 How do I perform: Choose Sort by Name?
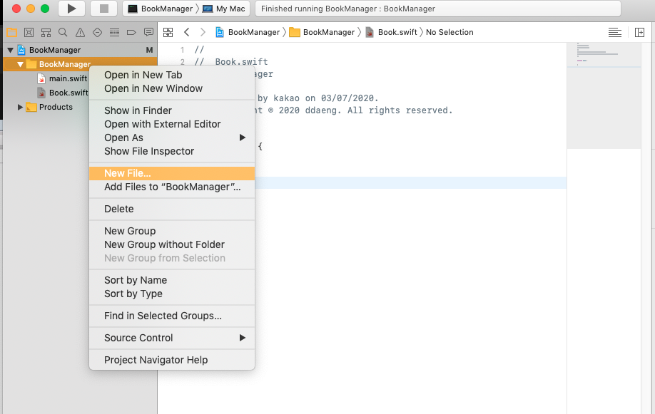[x=172, y=280]
